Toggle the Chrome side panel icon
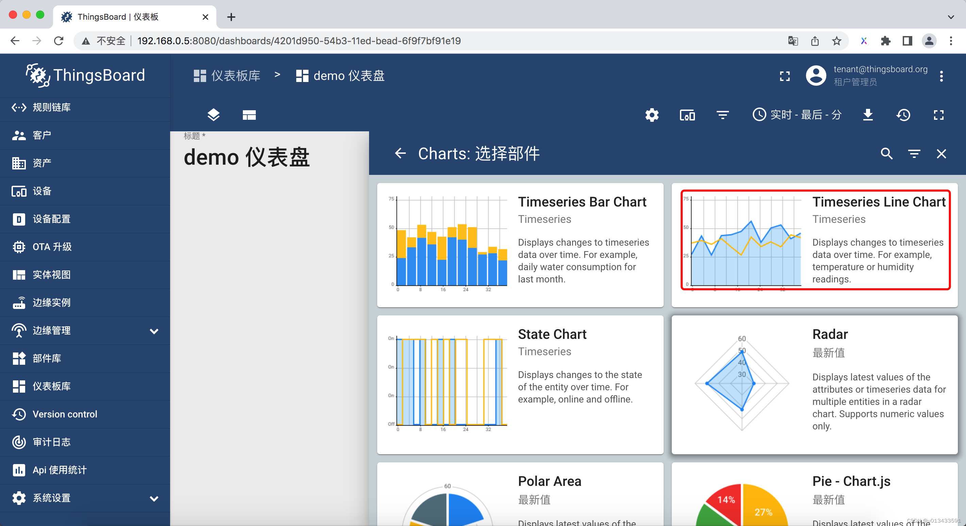 (907, 41)
